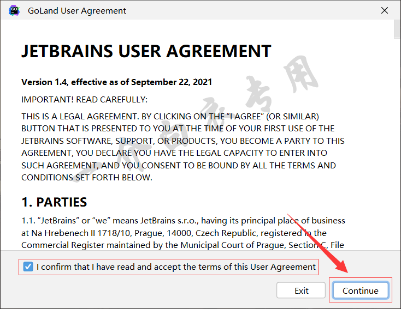The height and width of the screenshot is (309, 401).
Task: Click the "IMPORTANT! READ CAREFULLY:" text
Action: click(84, 100)
